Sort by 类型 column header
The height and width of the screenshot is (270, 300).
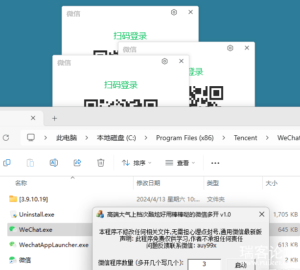(213, 183)
